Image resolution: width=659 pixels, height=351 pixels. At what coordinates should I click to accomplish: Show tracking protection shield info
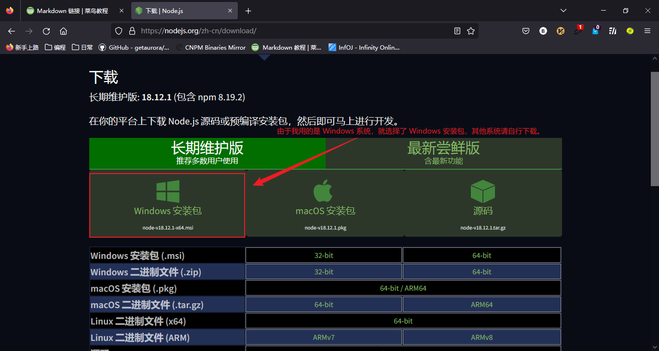coord(119,31)
